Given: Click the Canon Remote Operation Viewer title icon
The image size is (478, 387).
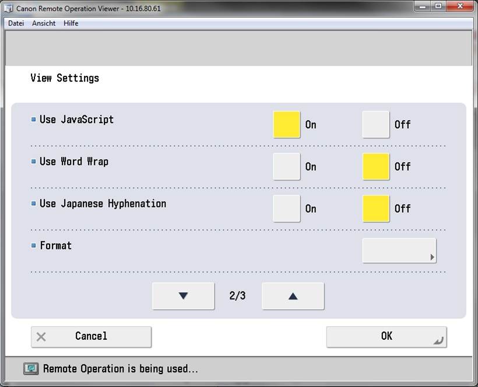Looking at the screenshot, I should [x=9, y=9].
